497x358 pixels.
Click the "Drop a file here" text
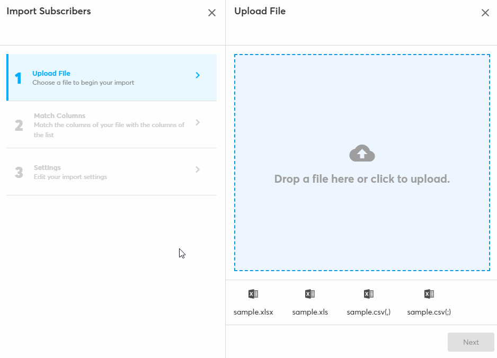362,179
